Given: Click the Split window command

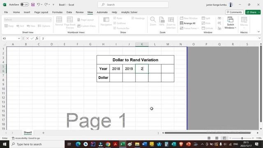Looking at the screenshot, I should point(206,18).
